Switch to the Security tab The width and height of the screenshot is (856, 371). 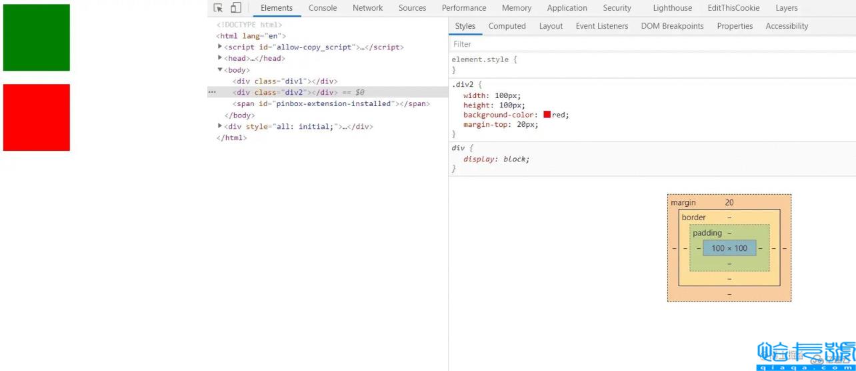pos(617,8)
